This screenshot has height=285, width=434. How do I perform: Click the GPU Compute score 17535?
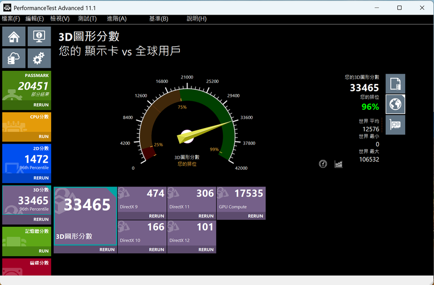(249, 193)
